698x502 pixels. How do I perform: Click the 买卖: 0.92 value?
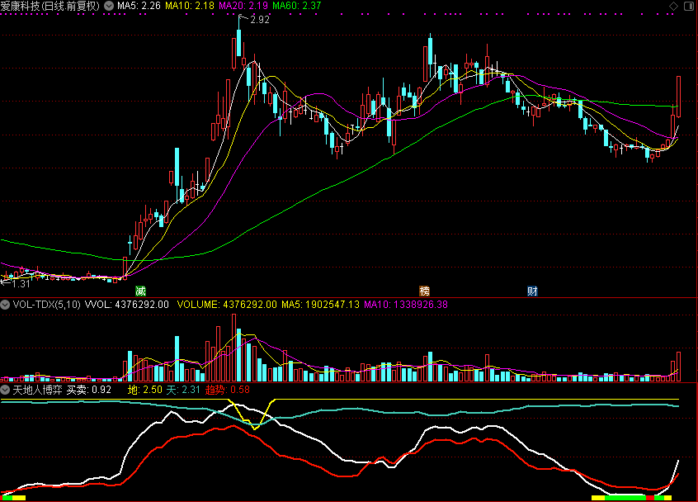point(88,390)
